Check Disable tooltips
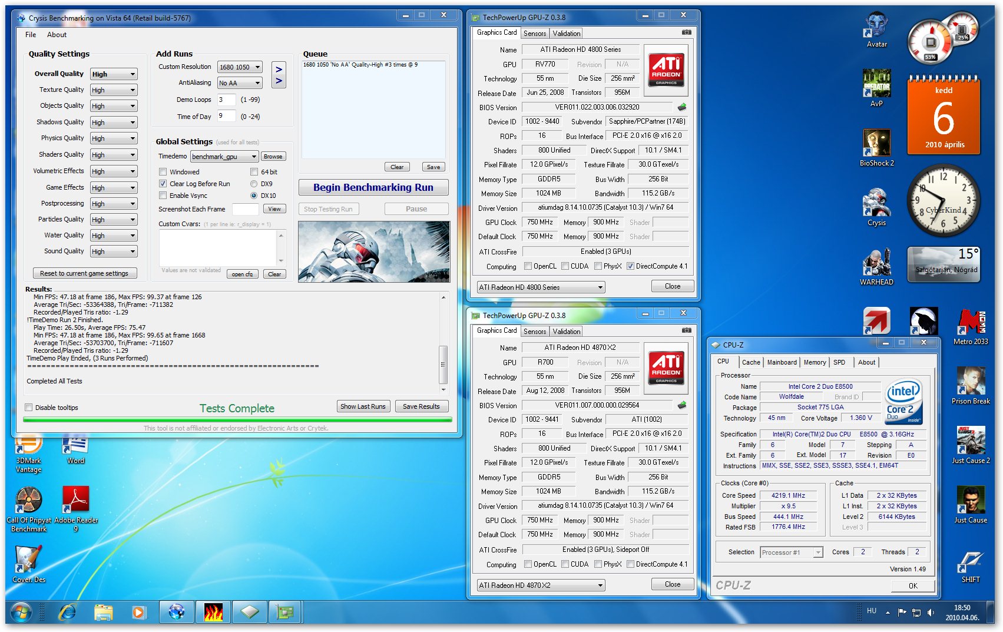1003x632 pixels. click(28, 408)
